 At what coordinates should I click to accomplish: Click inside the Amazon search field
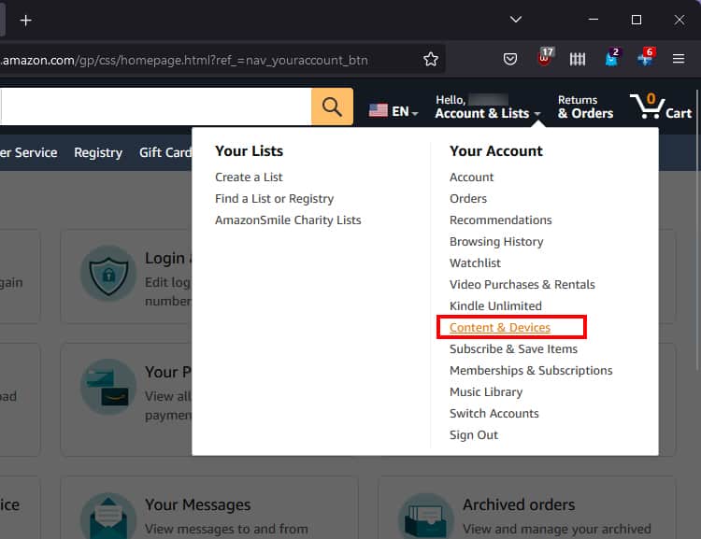(x=154, y=106)
